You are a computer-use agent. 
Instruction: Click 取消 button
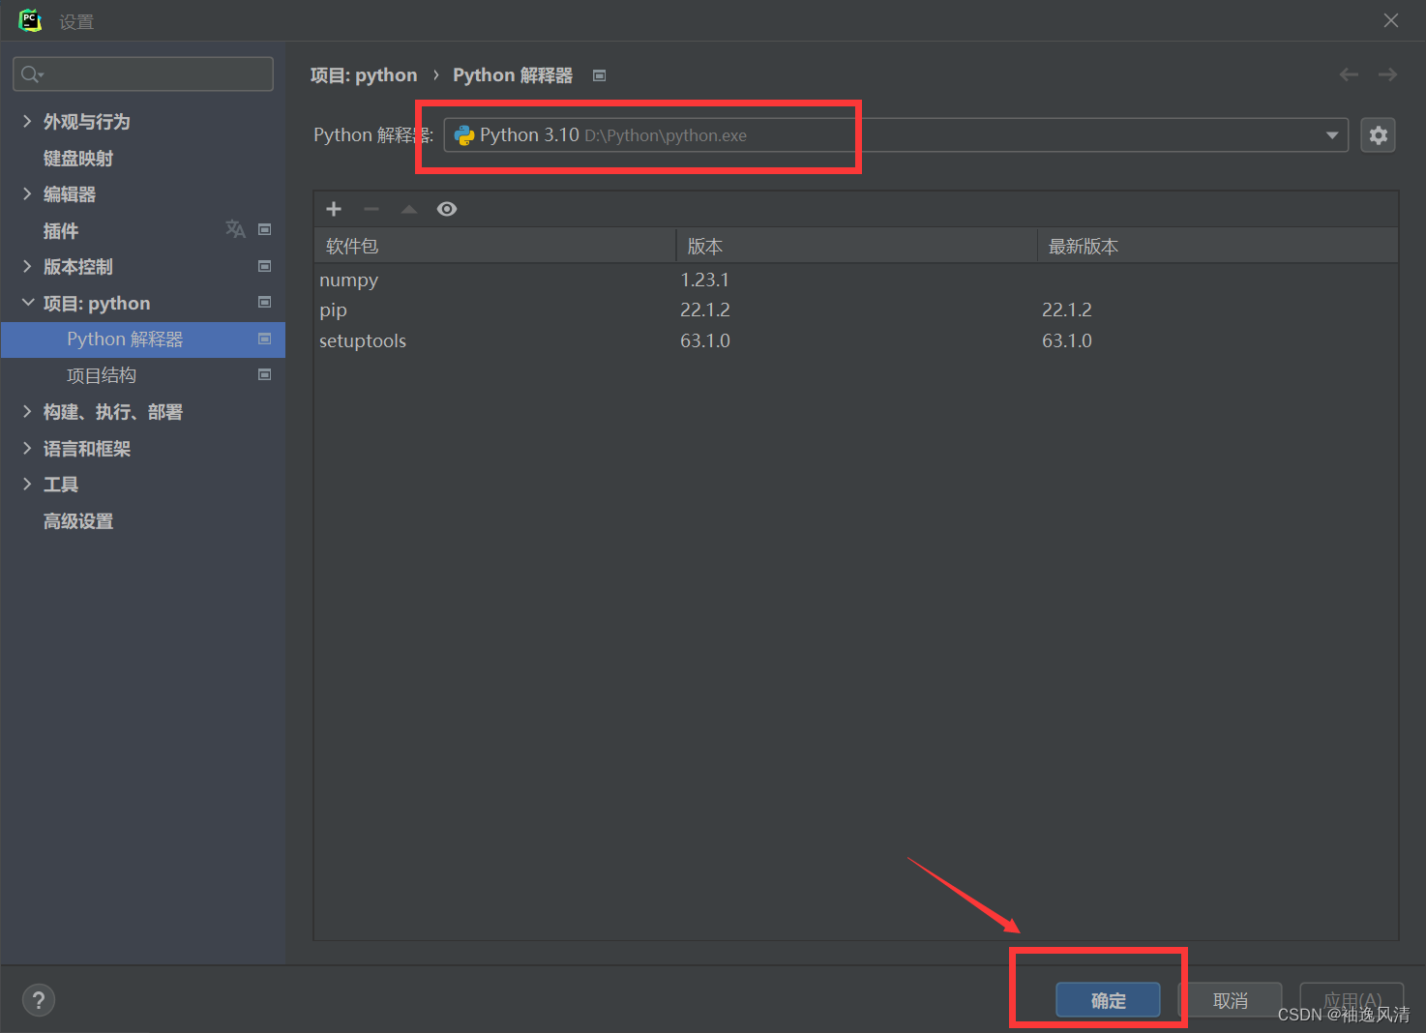1231,1000
